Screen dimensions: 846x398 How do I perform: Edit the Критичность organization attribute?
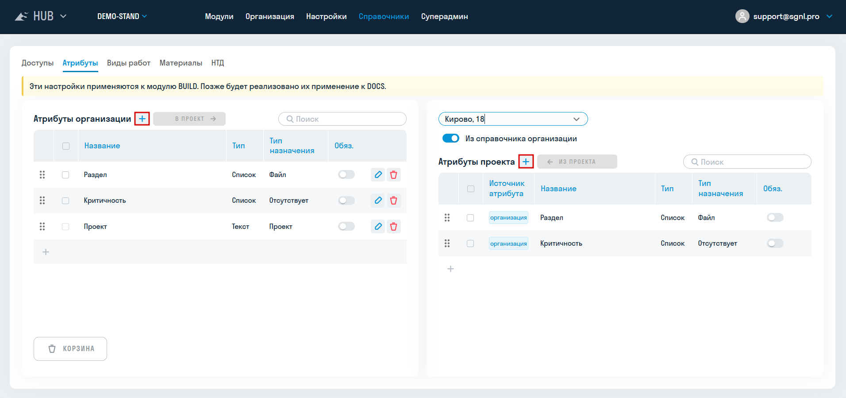pyautogui.click(x=378, y=201)
